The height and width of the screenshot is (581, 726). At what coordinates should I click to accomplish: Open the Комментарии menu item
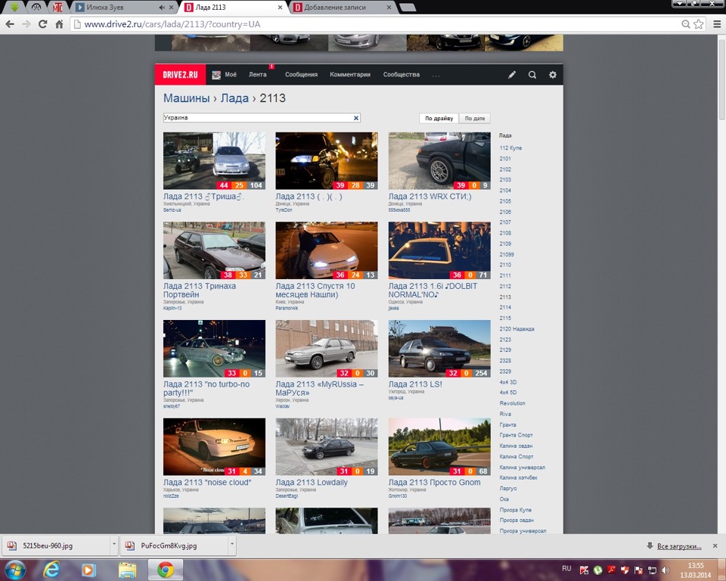[x=350, y=75]
